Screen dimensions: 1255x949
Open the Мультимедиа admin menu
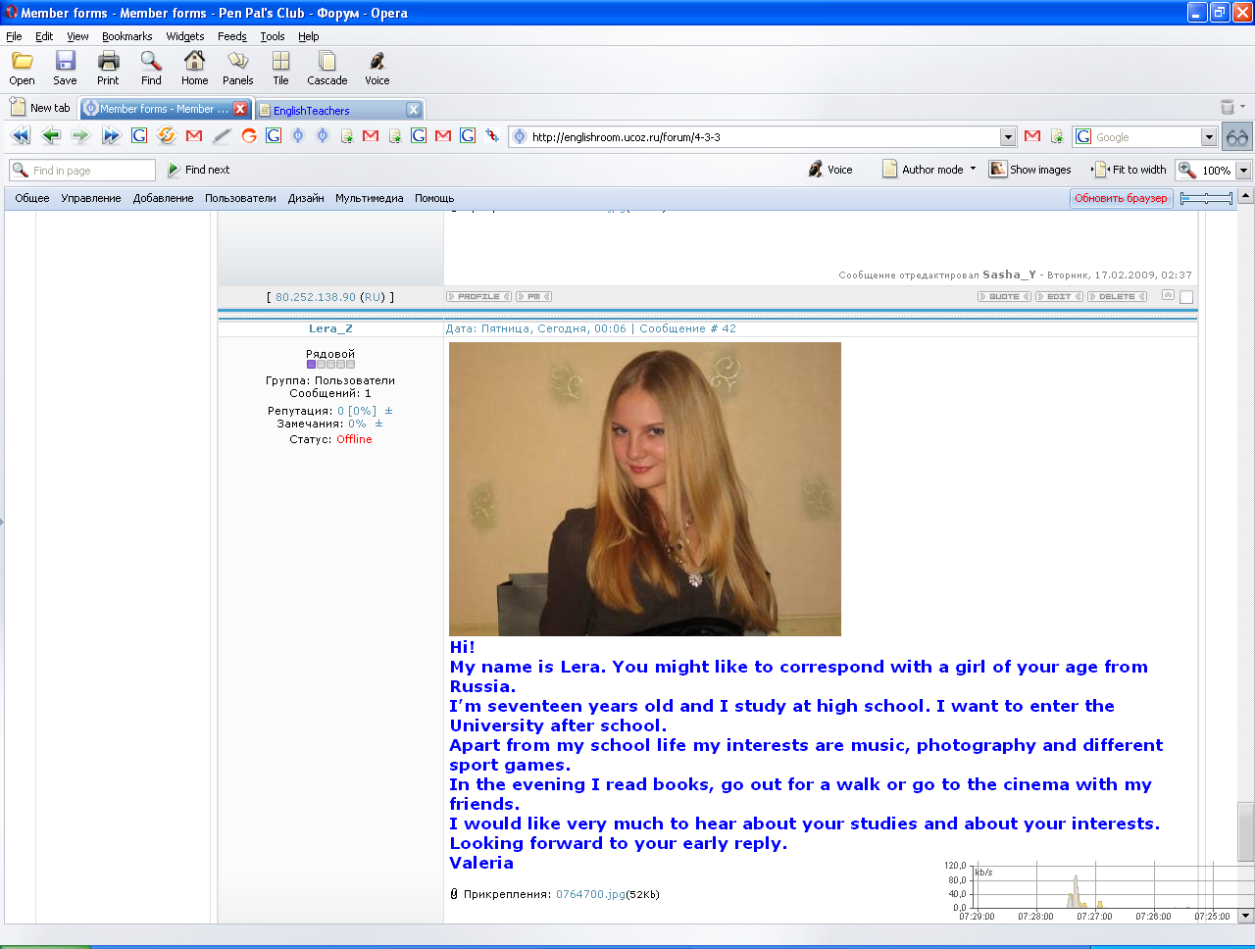tap(370, 198)
